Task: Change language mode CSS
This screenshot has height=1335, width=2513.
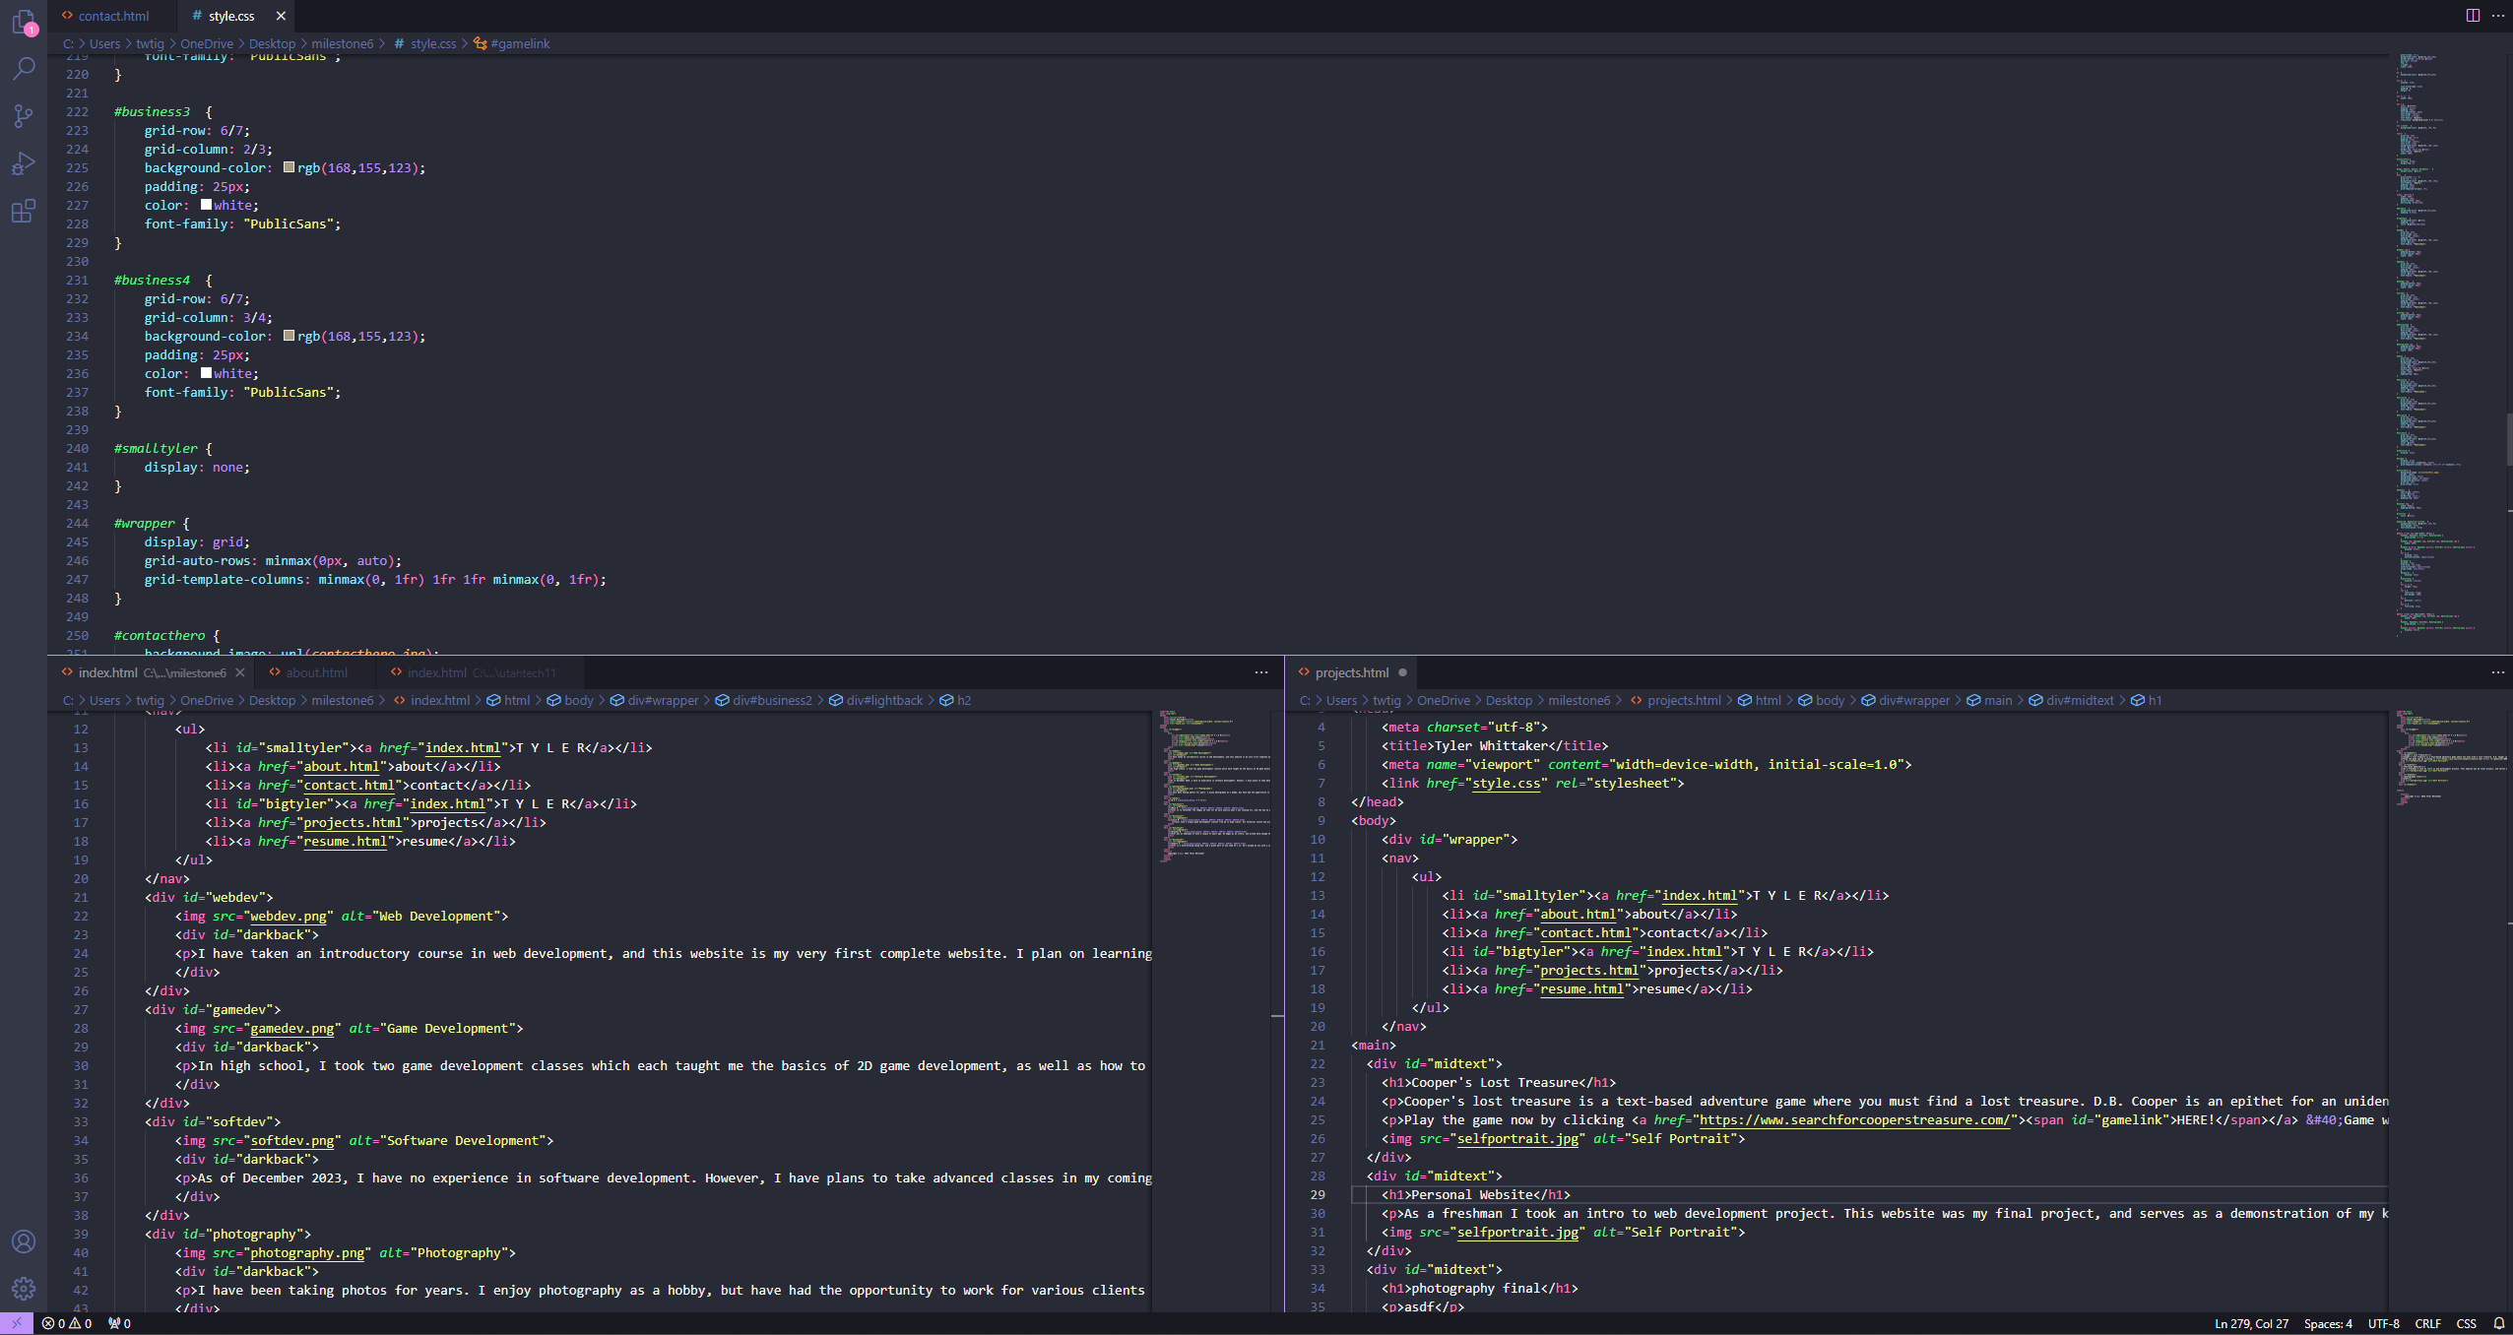Action: coord(2466,1323)
